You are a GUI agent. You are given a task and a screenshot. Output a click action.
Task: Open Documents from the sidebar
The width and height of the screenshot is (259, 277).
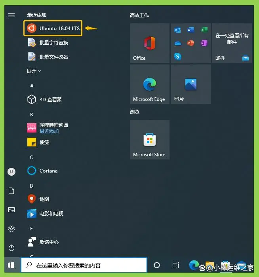tap(11, 191)
